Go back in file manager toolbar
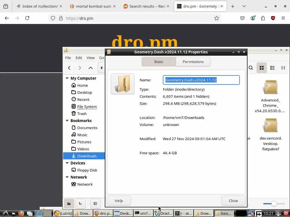This screenshot has width=290, height=217. click(69, 68)
